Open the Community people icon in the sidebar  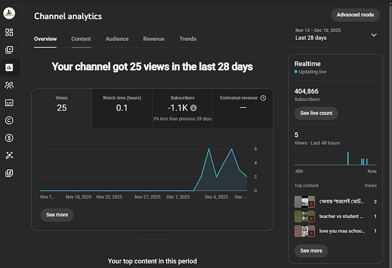tap(9, 85)
